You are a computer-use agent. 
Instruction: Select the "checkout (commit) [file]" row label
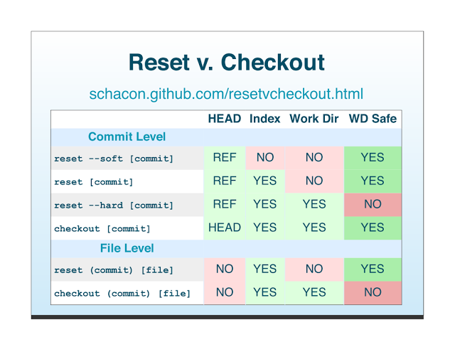click(x=122, y=294)
